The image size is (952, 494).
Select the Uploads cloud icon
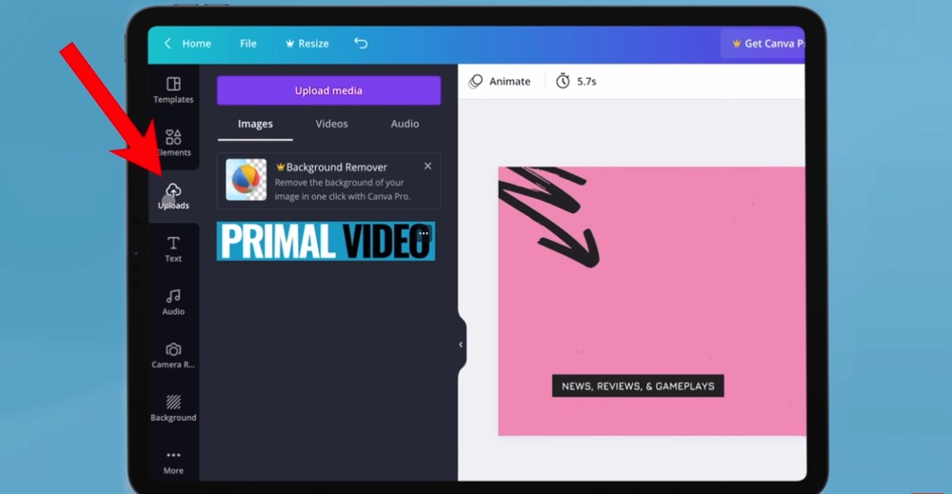click(x=173, y=191)
